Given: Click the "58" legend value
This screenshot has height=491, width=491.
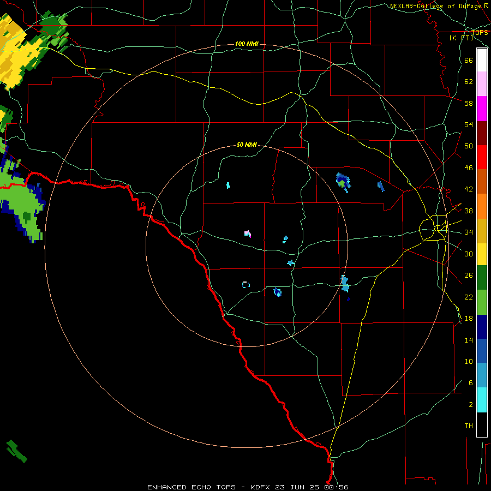Looking at the screenshot, I should point(469,103).
